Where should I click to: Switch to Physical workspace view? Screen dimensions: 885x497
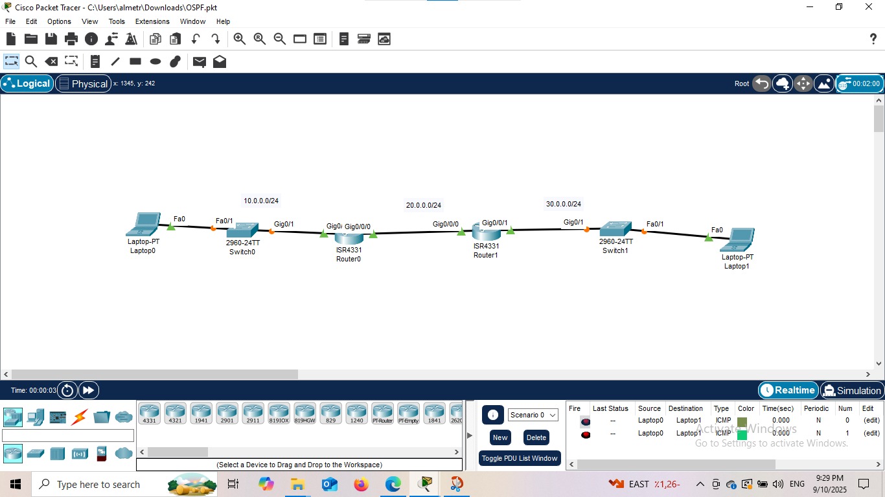[x=83, y=83]
